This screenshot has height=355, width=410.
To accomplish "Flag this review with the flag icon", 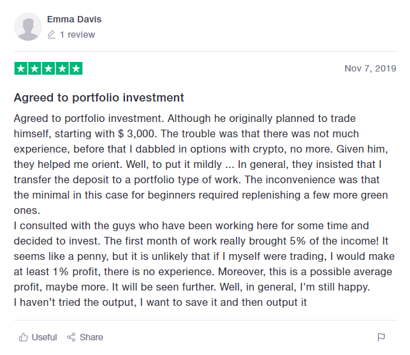I will (381, 337).
